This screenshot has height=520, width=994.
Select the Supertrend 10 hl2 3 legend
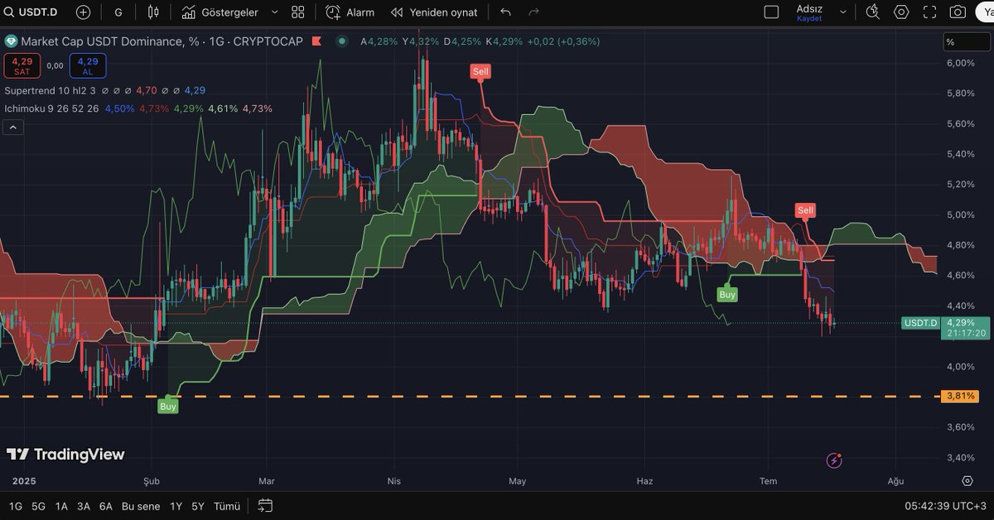click(50, 90)
